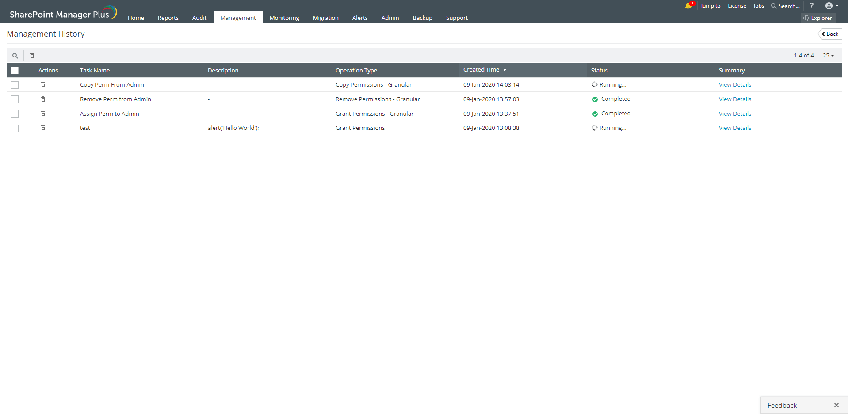This screenshot has height=414, width=848.
Task: Open the Alerts tab
Action: click(360, 18)
